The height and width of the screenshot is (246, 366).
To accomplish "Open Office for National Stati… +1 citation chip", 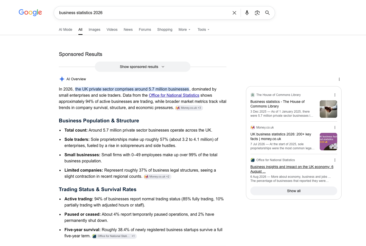I will pyautogui.click(x=114, y=236).
